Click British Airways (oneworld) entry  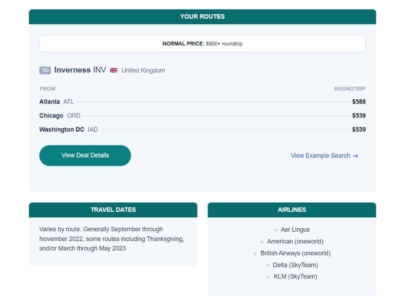(x=295, y=253)
